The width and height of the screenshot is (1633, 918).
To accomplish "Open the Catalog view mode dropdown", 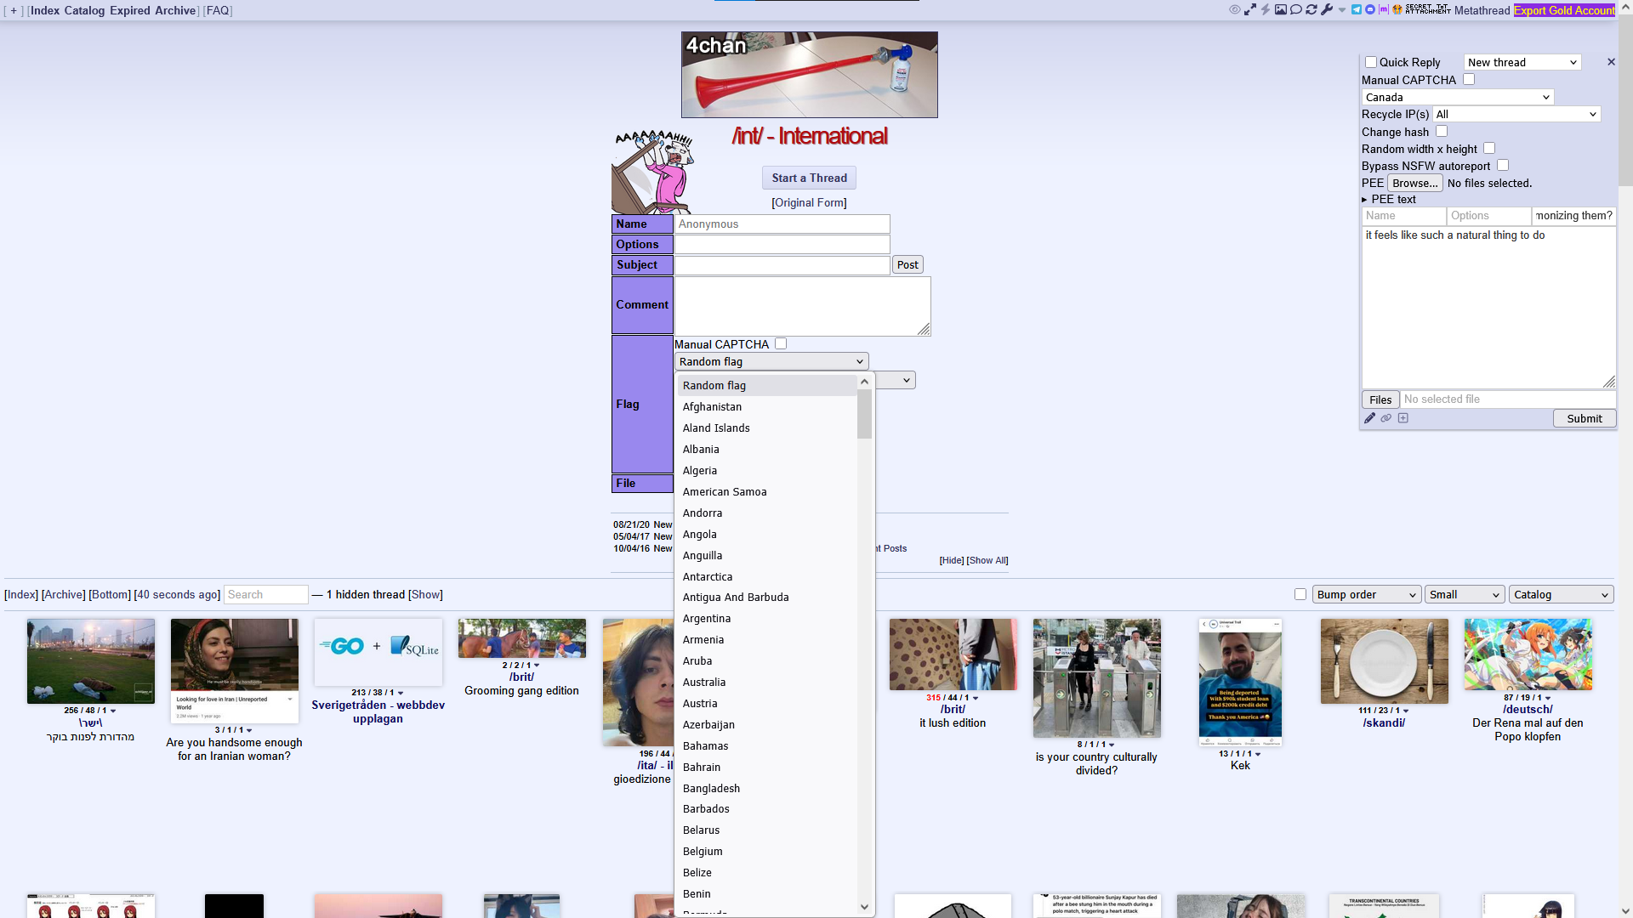I will pyautogui.click(x=1562, y=594).
